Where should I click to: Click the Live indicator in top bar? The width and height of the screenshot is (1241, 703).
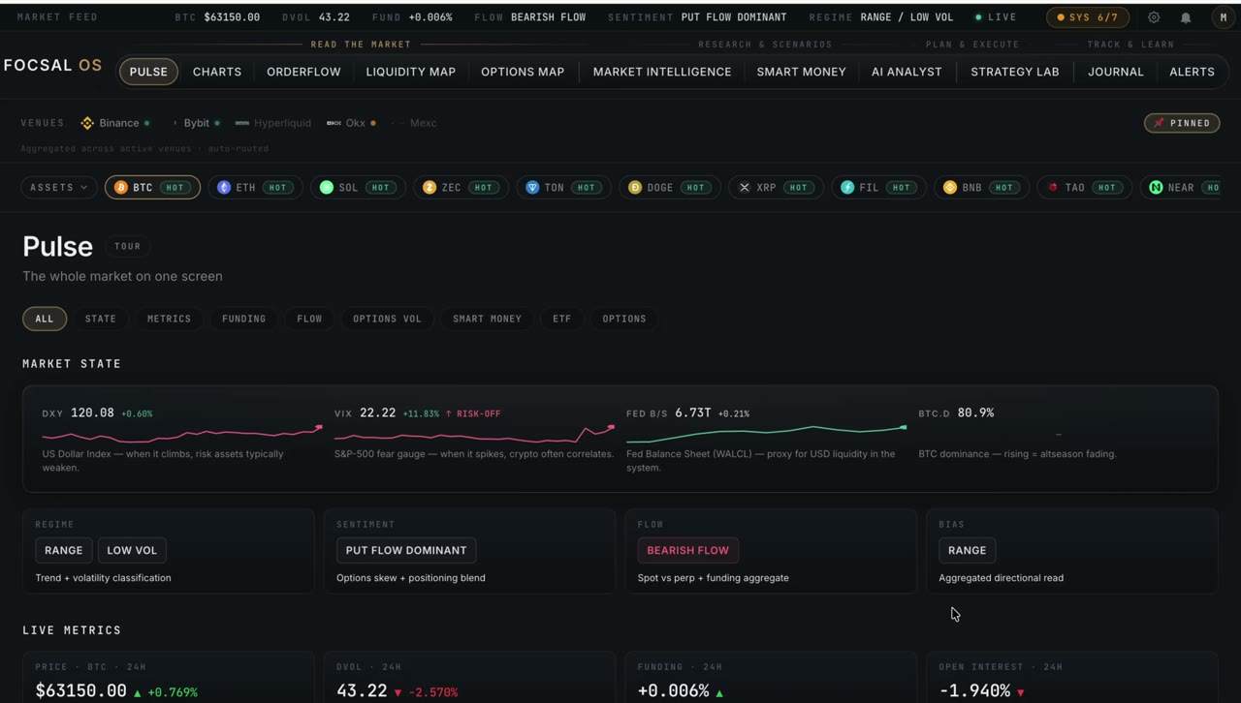click(x=996, y=17)
